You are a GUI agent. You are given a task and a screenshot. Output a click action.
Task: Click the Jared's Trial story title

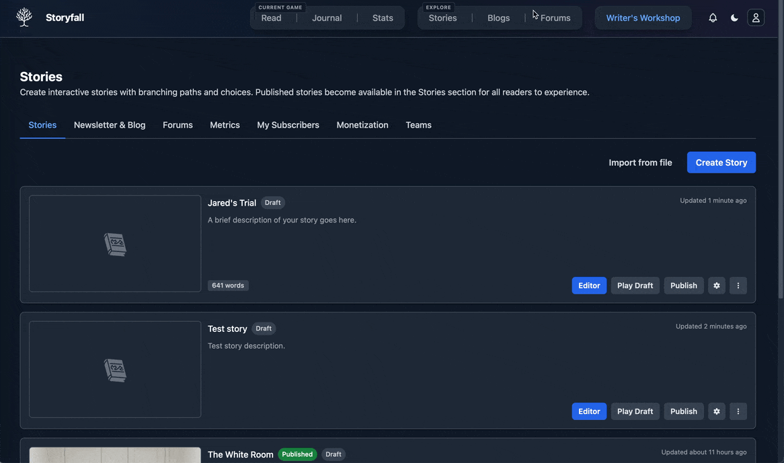tap(232, 203)
